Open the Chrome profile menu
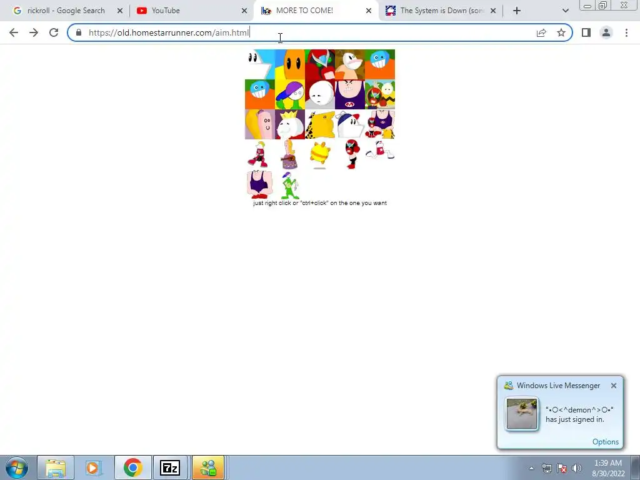The width and height of the screenshot is (640, 480). 606,32
